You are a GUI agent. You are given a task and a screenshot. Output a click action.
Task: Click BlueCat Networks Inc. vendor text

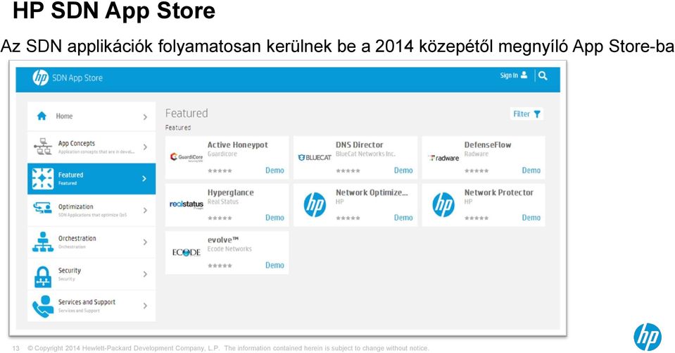click(x=365, y=154)
